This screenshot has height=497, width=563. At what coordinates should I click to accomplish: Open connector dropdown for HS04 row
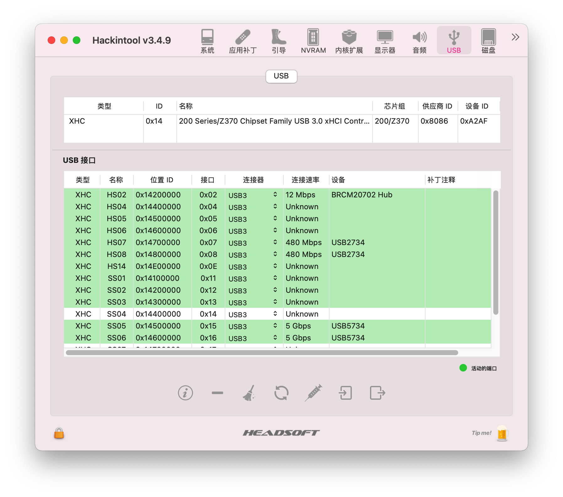253,207
